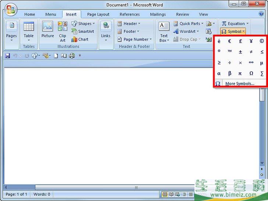
Task: Insert the alpha symbol
Action: tap(219, 74)
